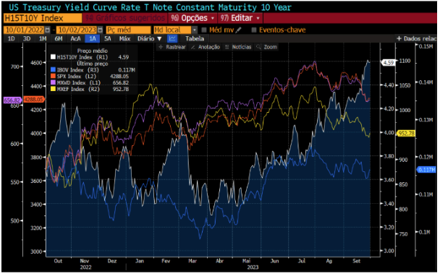Switch to the 5A time range tab
440x274 pixels.
(x=108, y=39)
